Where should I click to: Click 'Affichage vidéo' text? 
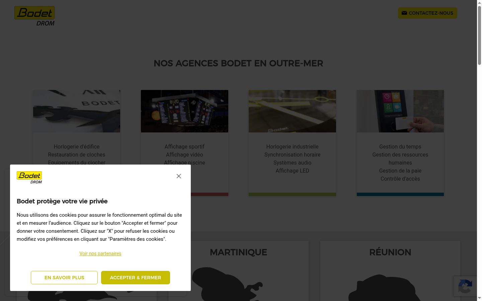184,155
